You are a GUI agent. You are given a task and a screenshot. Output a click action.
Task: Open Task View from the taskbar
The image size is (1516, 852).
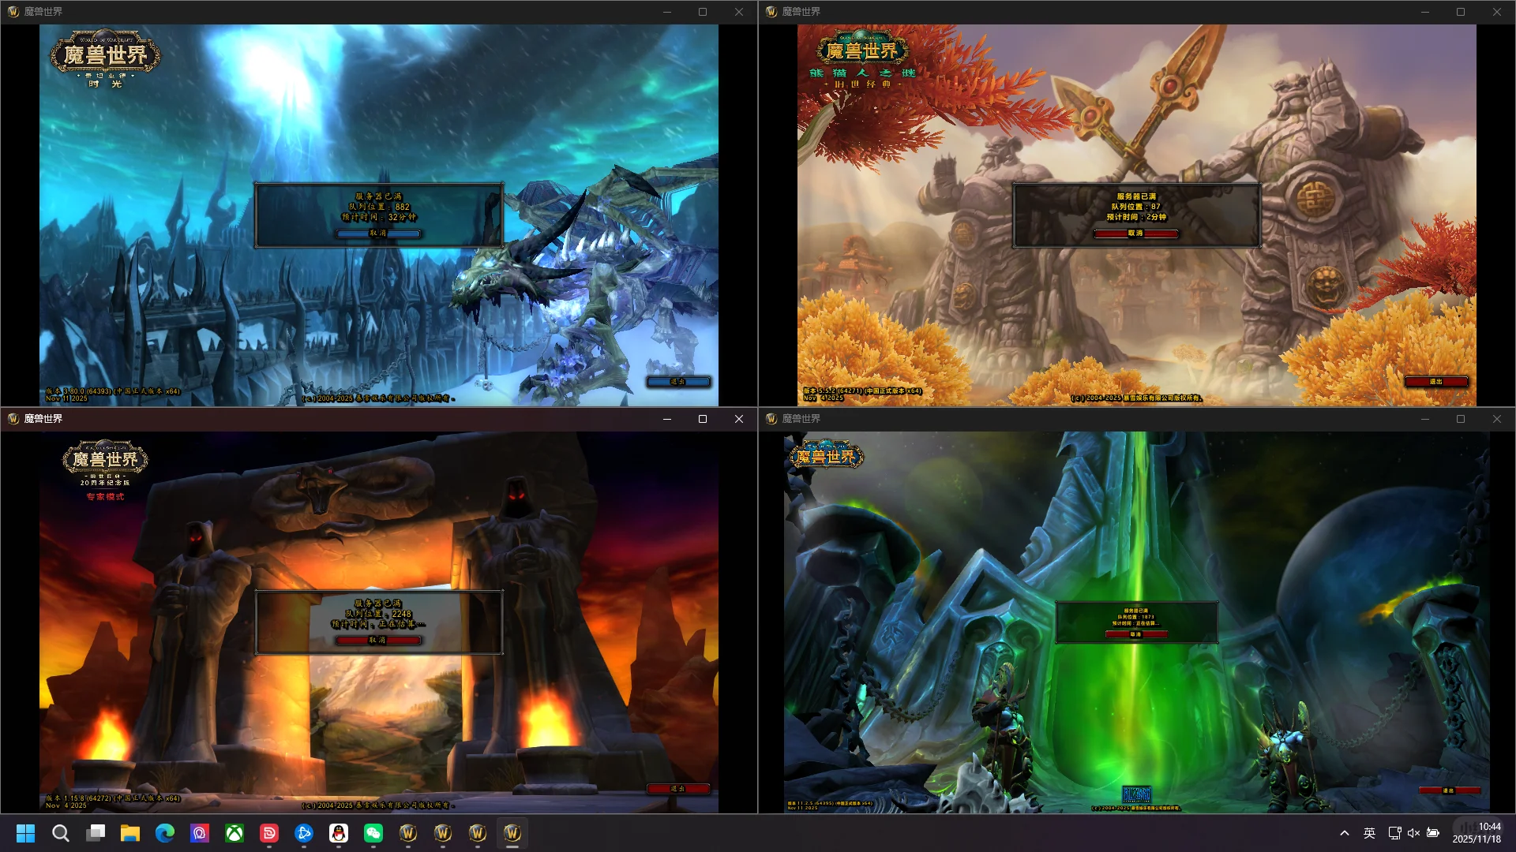[96, 833]
